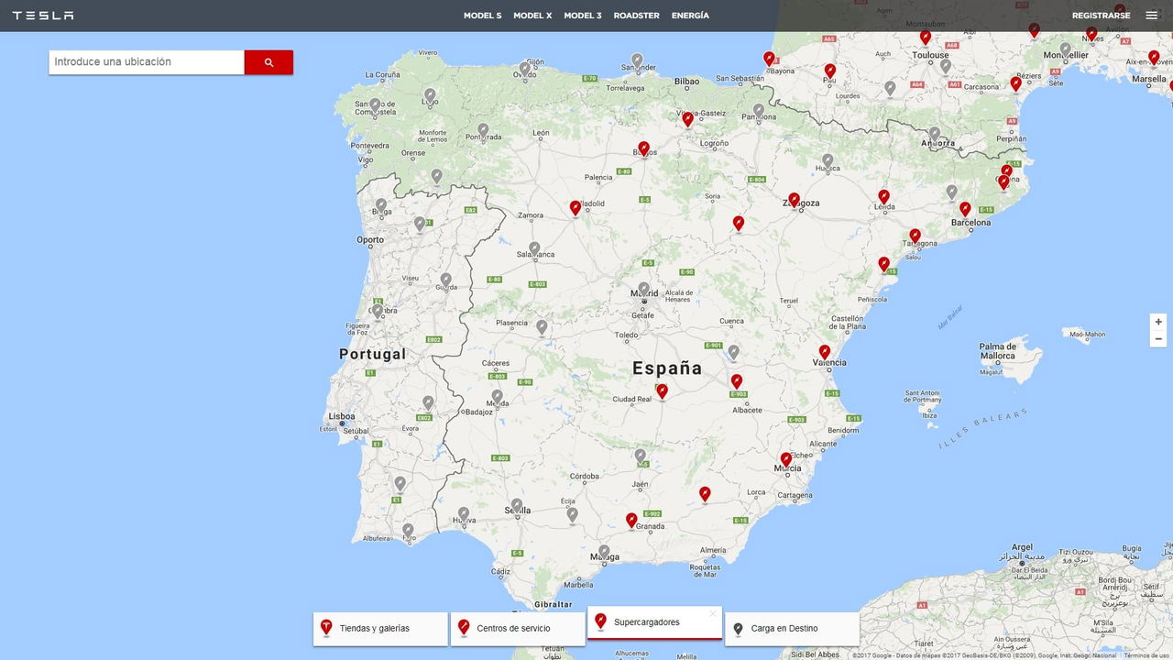Open the hamburger menu icon
Screen dimensions: 1173x660
pyautogui.click(x=1151, y=16)
